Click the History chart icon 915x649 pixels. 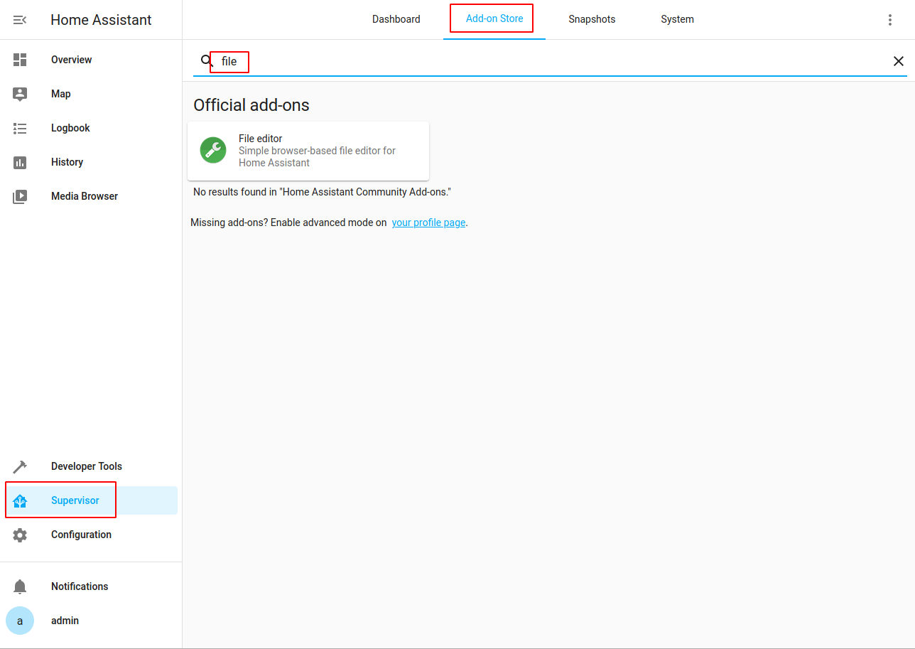click(x=20, y=162)
